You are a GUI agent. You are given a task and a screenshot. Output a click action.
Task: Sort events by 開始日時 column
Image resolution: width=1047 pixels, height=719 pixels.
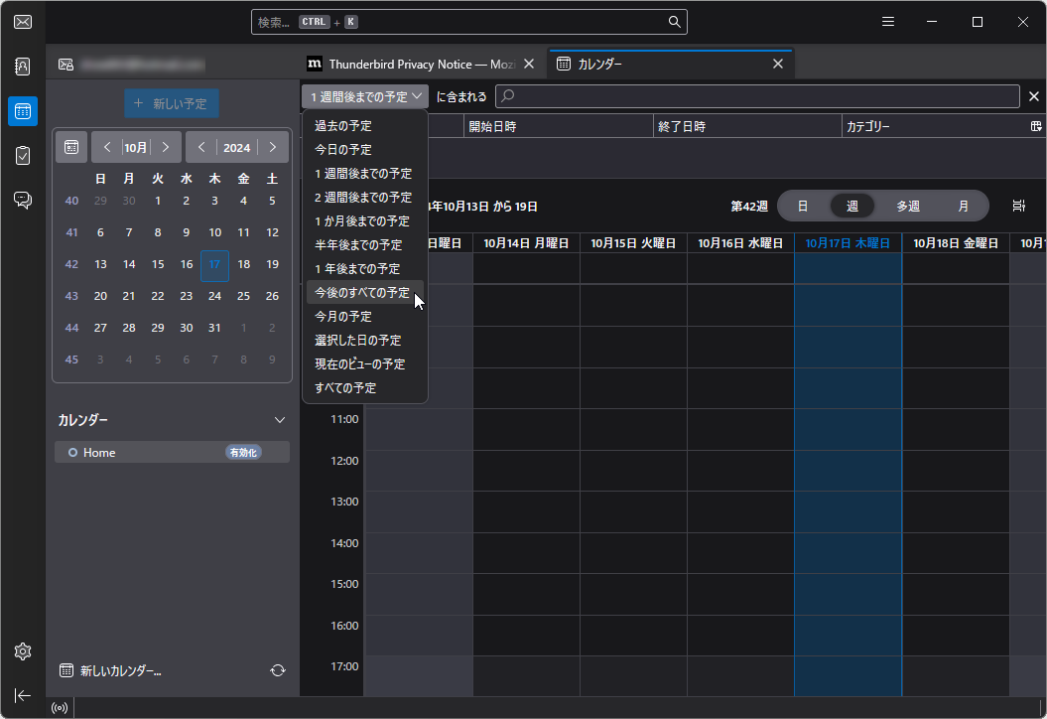(558, 127)
